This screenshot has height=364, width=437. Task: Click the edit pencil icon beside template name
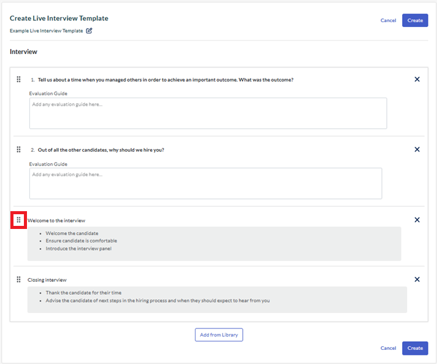[89, 31]
